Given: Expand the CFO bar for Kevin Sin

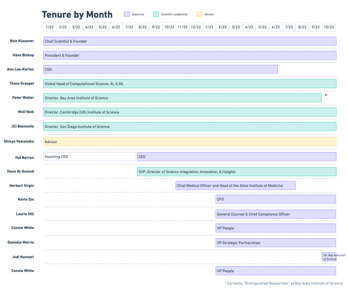Looking at the screenshot, I should (275, 199).
